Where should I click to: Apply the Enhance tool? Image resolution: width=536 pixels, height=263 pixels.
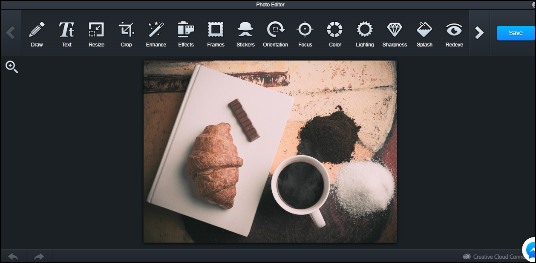156,33
